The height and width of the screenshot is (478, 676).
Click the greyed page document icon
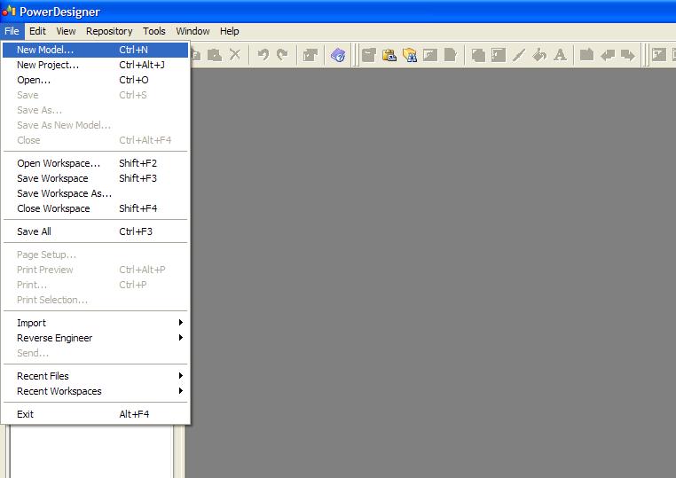[x=450, y=55]
